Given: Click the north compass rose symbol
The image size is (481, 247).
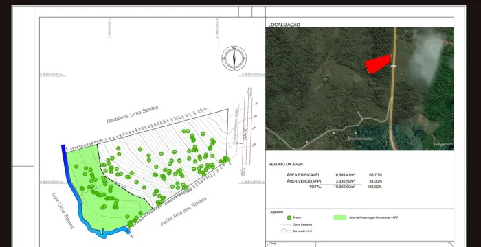Looking at the screenshot, I should click(x=234, y=58).
